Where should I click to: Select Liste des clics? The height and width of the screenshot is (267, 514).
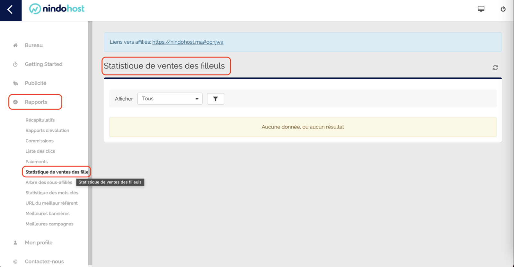40,151
